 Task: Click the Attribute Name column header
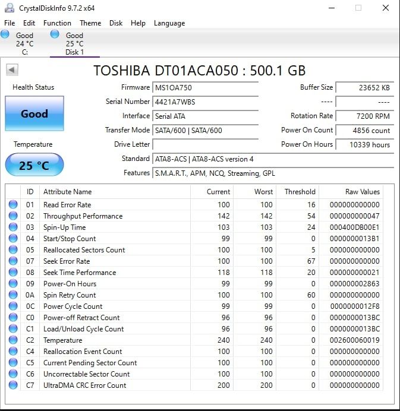click(x=115, y=192)
